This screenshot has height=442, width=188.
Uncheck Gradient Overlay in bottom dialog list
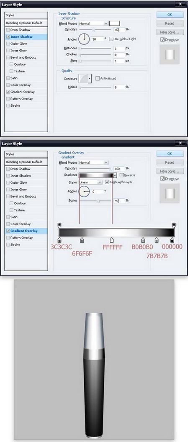point(8,231)
